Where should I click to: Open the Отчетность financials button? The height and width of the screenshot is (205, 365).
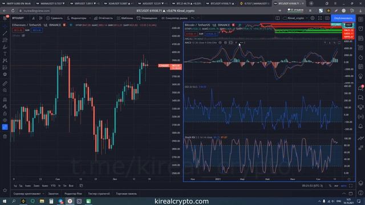103,18
